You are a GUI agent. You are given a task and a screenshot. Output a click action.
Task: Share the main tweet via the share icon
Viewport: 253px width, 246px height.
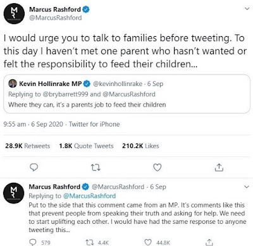[x=219, y=167]
